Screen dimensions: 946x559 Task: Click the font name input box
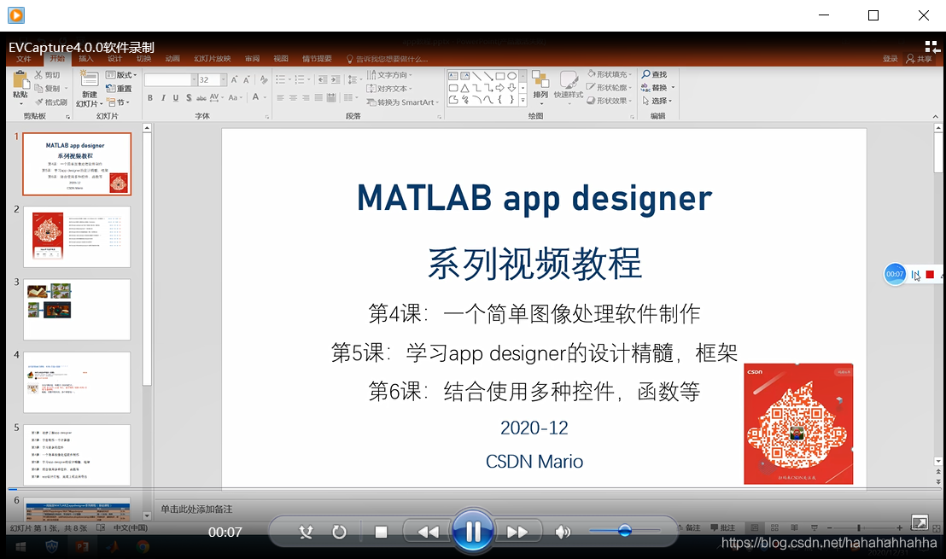(x=167, y=79)
